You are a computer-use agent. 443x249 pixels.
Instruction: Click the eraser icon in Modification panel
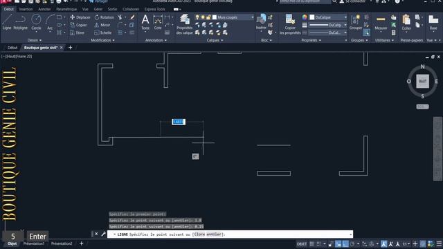pos(132,17)
